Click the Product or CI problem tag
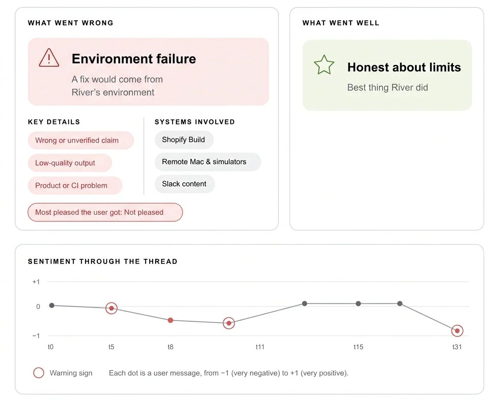 click(75, 185)
